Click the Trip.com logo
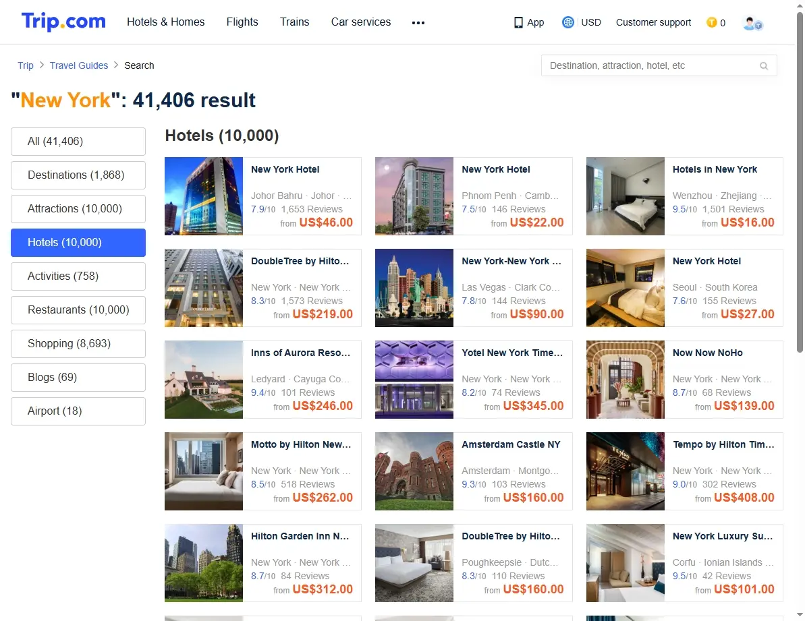The image size is (805, 621). coord(63,22)
